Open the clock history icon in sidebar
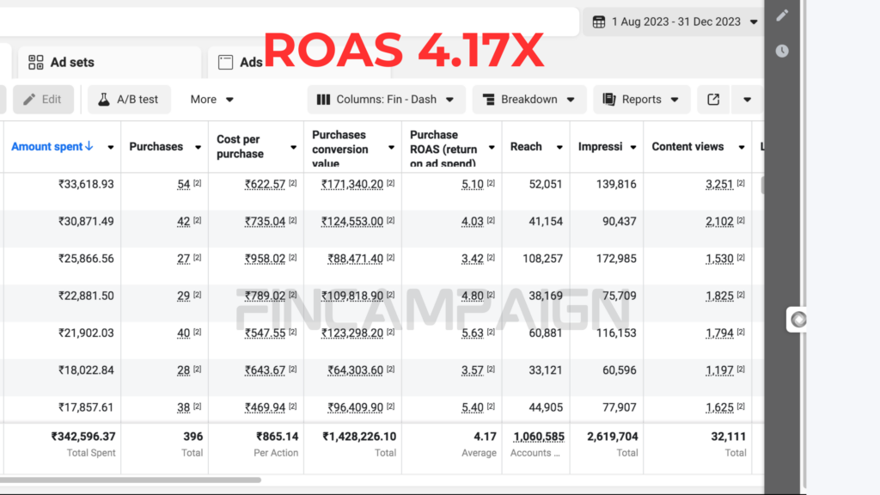 click(x=782, y=51)
